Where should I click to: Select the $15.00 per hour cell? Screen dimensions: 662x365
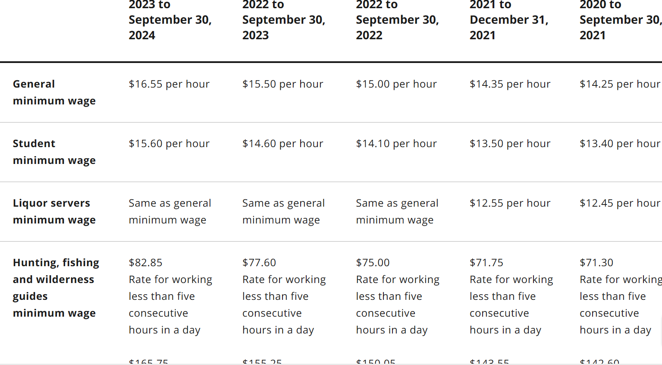[396, 84]
